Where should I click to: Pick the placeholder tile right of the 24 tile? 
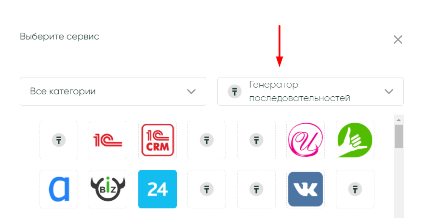[x=207, y=189]
